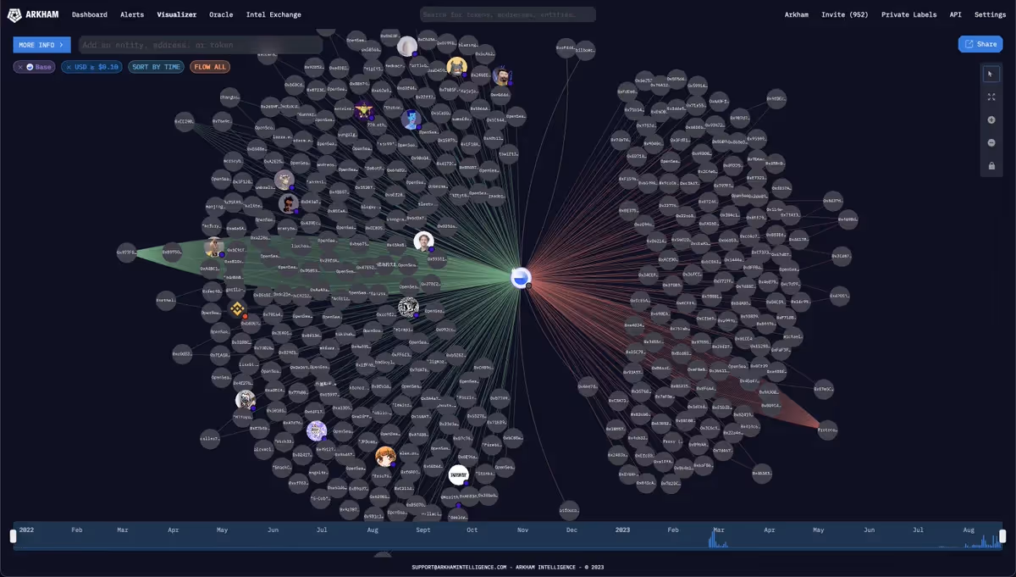Viewport: 1016px width, 577px height.
Task: Select the Binance logo node
Action: pyautogui.click(x=238, y=309)
